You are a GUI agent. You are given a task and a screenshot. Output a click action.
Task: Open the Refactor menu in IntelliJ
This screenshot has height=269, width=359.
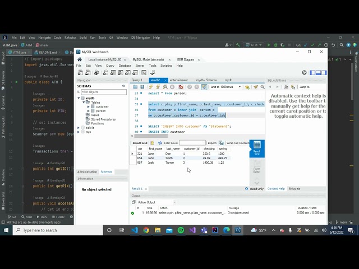tap(70, 38)
